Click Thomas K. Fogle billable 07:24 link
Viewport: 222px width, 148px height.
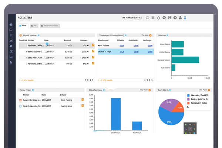(x=122, y=52)
